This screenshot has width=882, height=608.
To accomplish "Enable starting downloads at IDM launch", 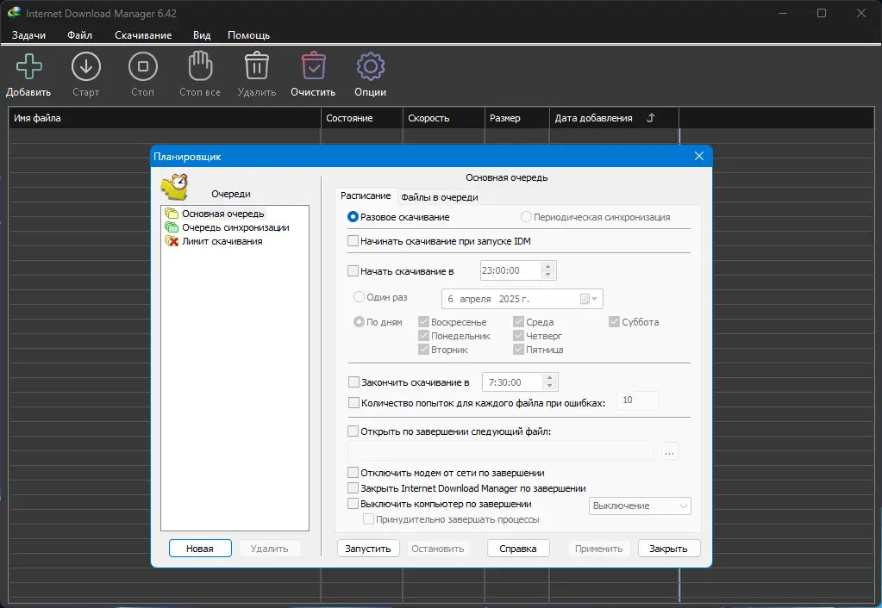I will 352,241.
